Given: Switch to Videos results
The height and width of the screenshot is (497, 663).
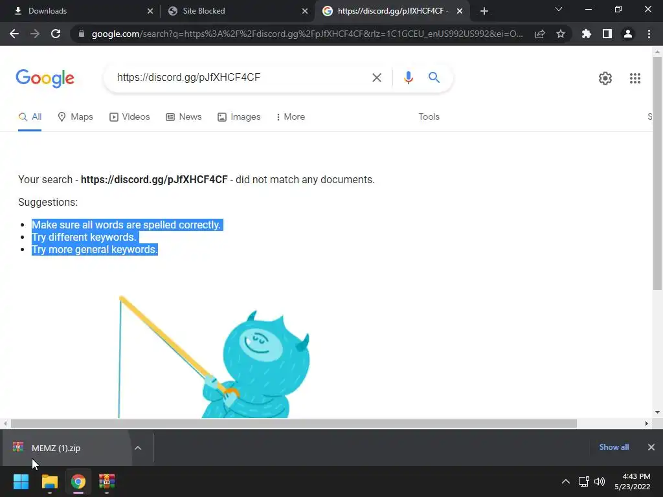Looking at the screenshot, I should point(129,117).
